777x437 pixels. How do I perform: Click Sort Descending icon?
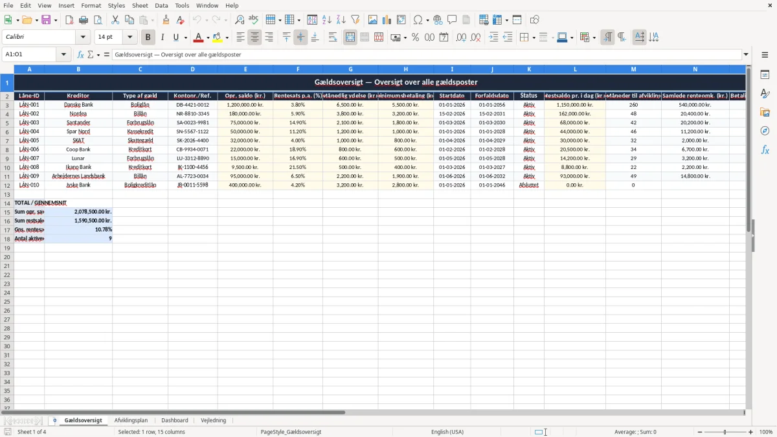[x=341, y=20]
